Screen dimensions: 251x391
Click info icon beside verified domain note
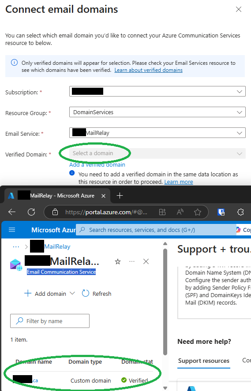pos(72,173)
